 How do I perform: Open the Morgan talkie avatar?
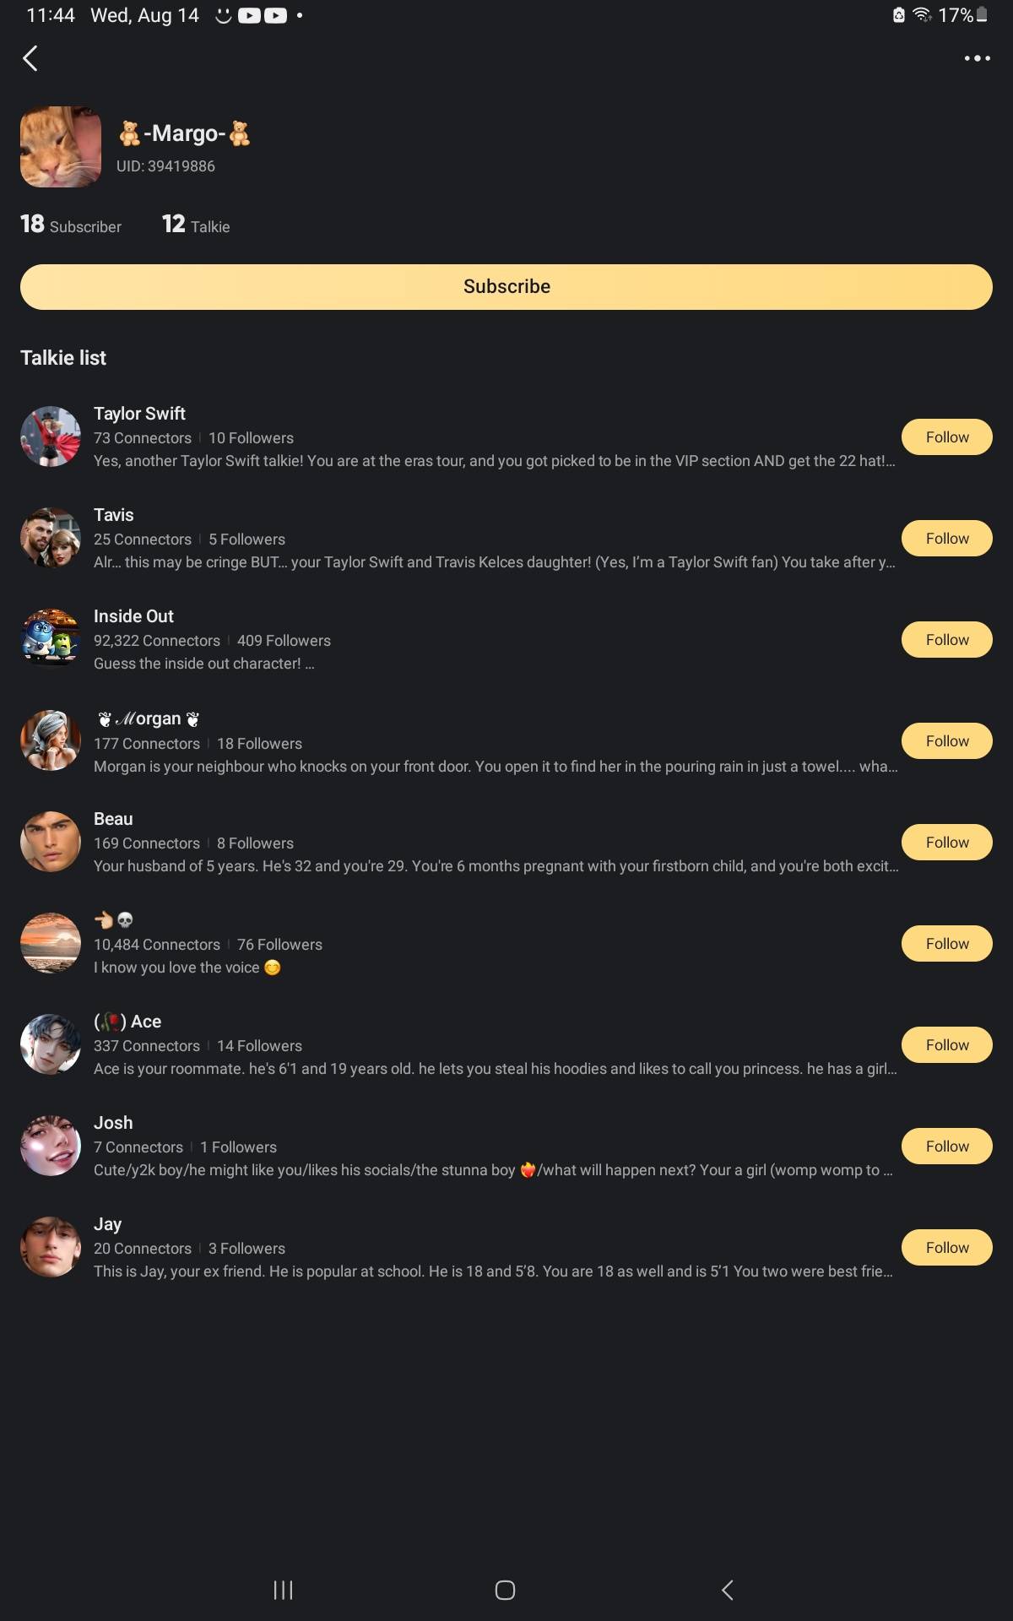tap(51, 740)
